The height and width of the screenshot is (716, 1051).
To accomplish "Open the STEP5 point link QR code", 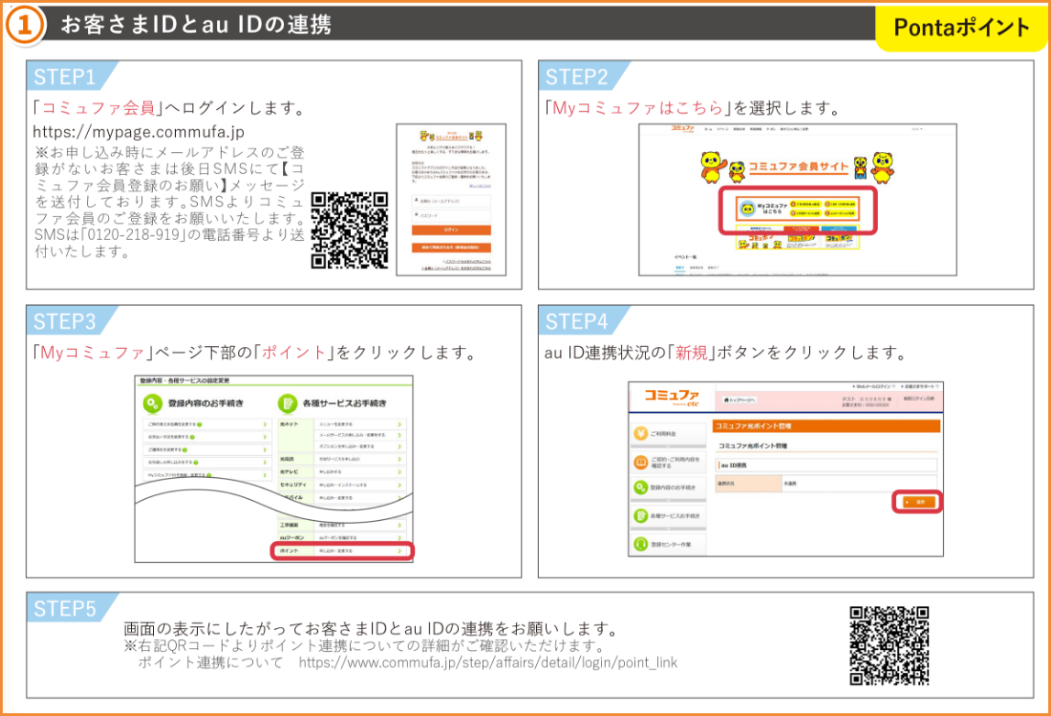I will [x=890, y=645].
